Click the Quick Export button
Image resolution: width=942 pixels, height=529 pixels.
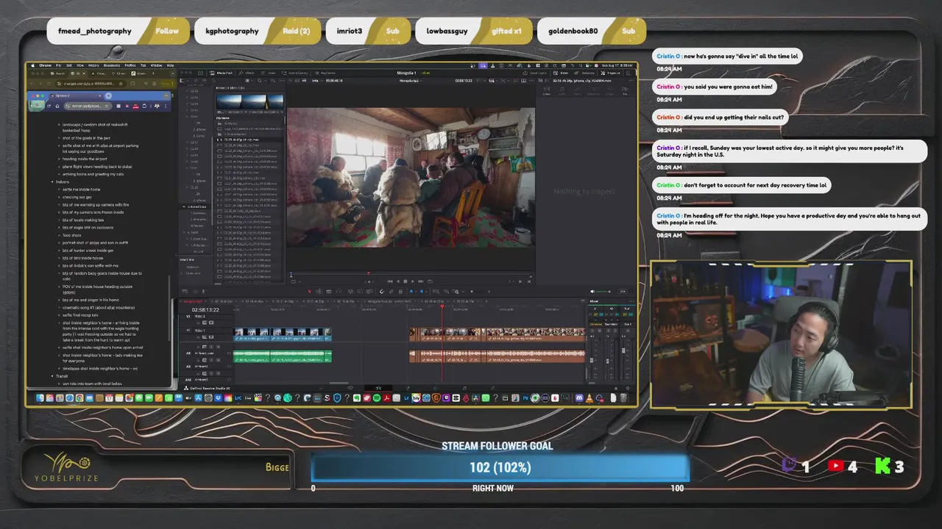(534, 73)
